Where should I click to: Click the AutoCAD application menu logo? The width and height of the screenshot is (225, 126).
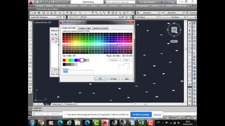(31, 3)
